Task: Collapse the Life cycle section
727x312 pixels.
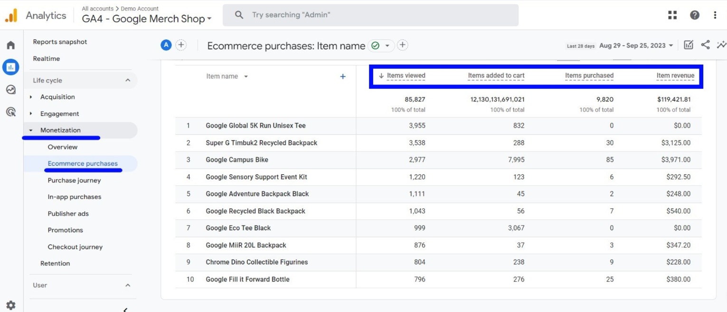Action: click(x=127, y=80)
